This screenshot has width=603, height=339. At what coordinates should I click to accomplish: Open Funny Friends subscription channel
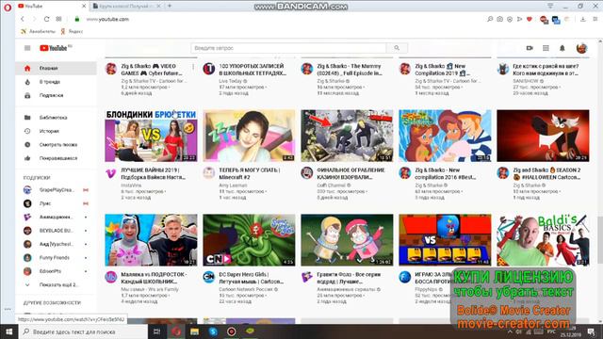point(56,257)
